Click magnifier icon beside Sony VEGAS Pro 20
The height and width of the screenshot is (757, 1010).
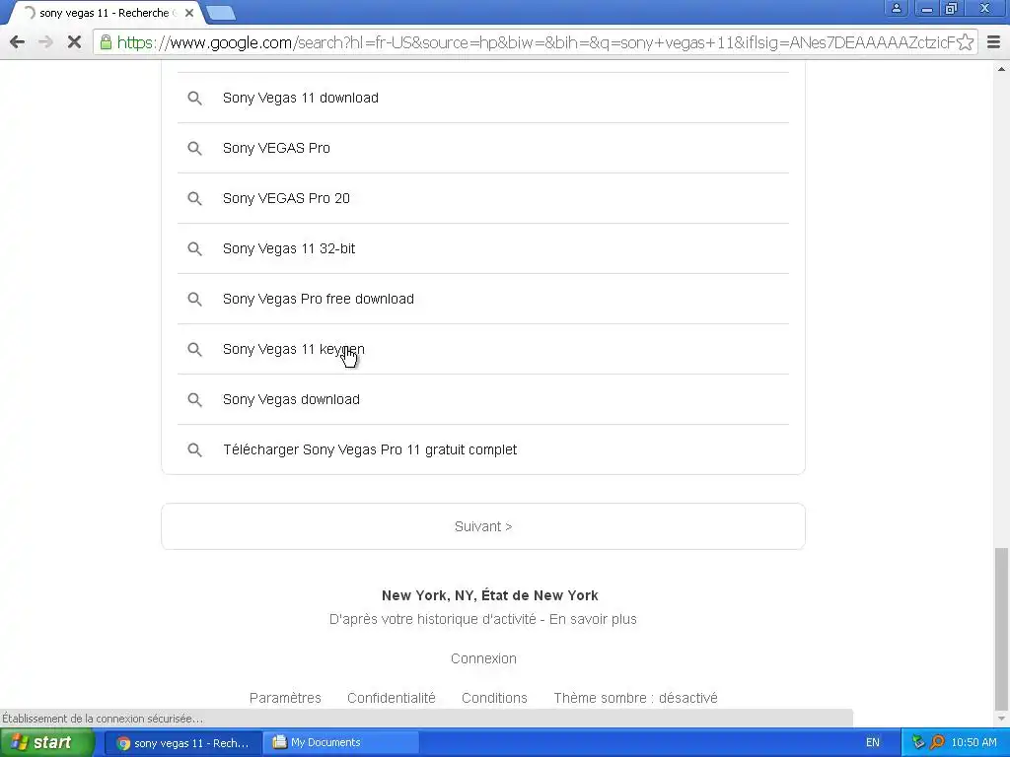click(194, 198)
